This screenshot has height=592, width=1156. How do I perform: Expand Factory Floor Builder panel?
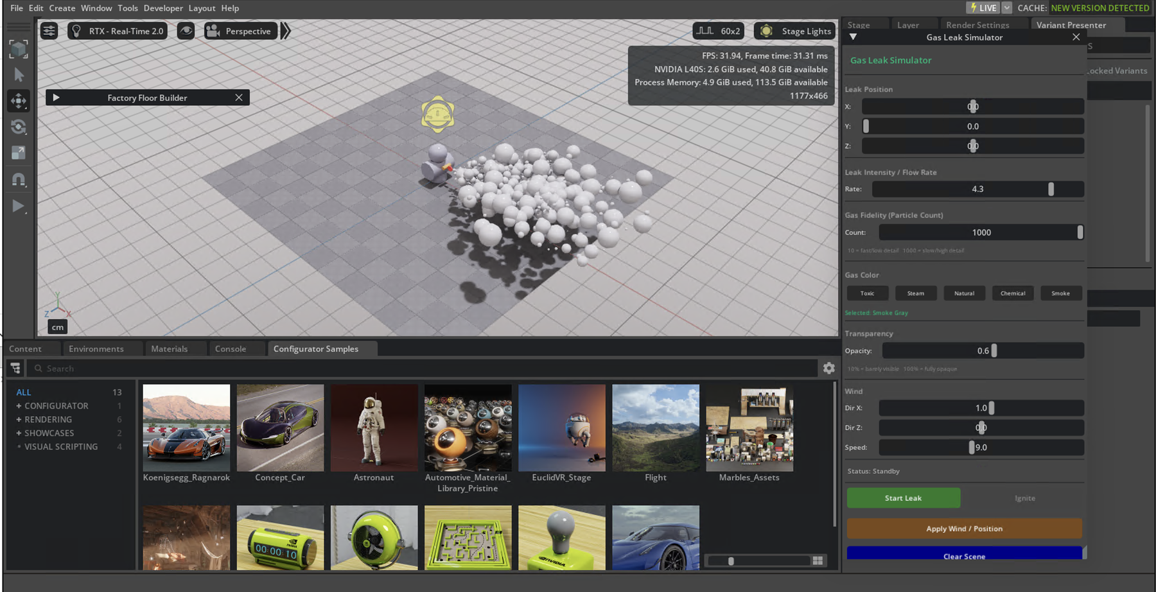tap(56, 98)
